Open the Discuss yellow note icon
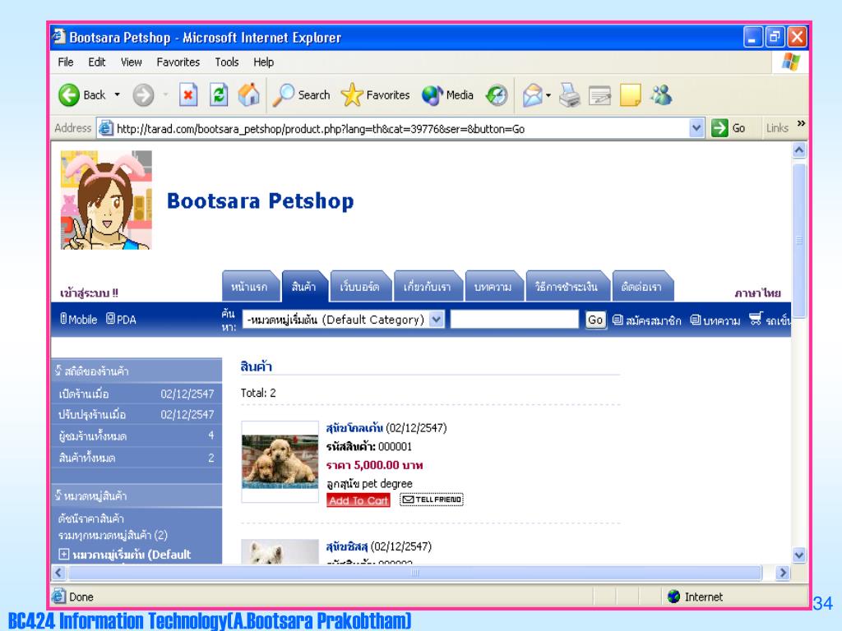This screenshot has width=842, height=631. click(631, 95)
